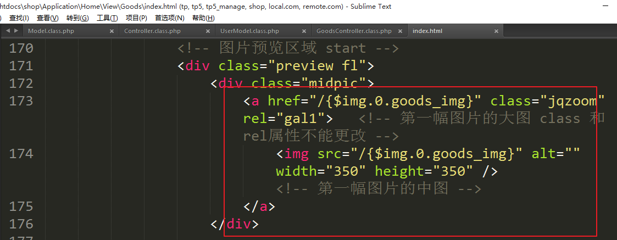Place cursor in the "jqzoom" class value

coord(571,101)
